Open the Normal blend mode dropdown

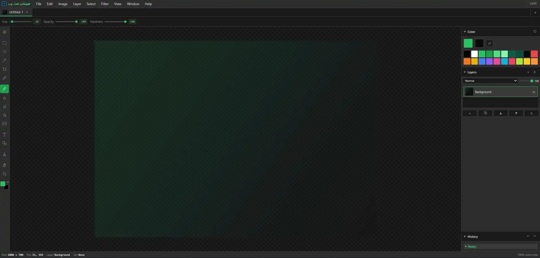point(490,81)
